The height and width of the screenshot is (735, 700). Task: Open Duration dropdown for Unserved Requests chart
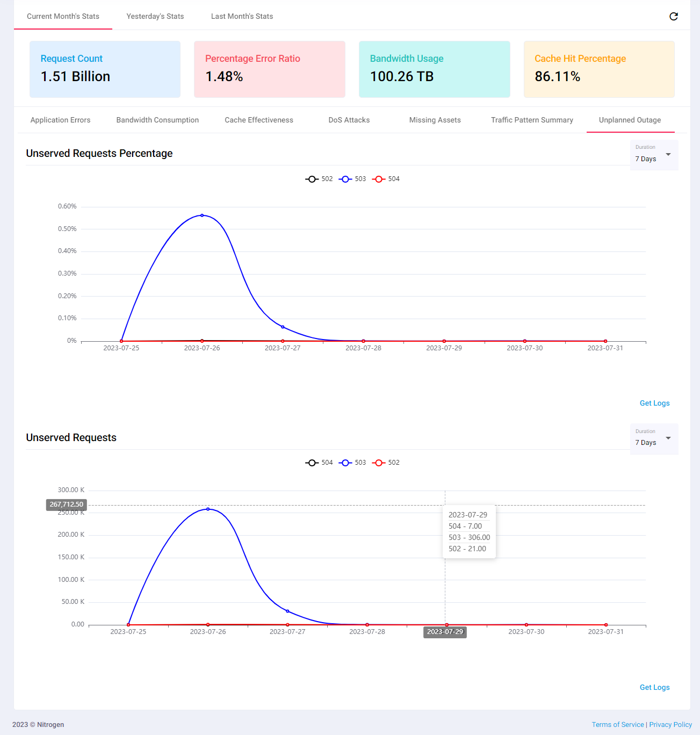tap(653, 439)
